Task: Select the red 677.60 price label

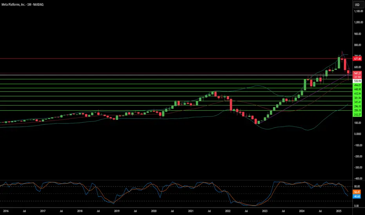Action: 357,59
